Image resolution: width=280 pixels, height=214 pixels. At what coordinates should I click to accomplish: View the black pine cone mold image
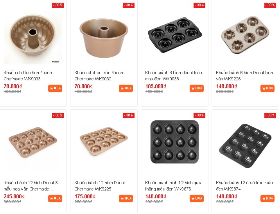coord(174,142)
